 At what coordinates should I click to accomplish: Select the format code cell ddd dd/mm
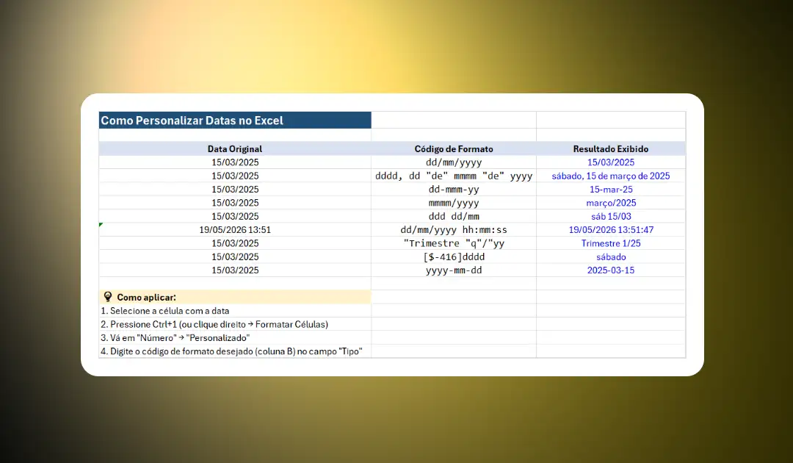click(x=454, y=216)
